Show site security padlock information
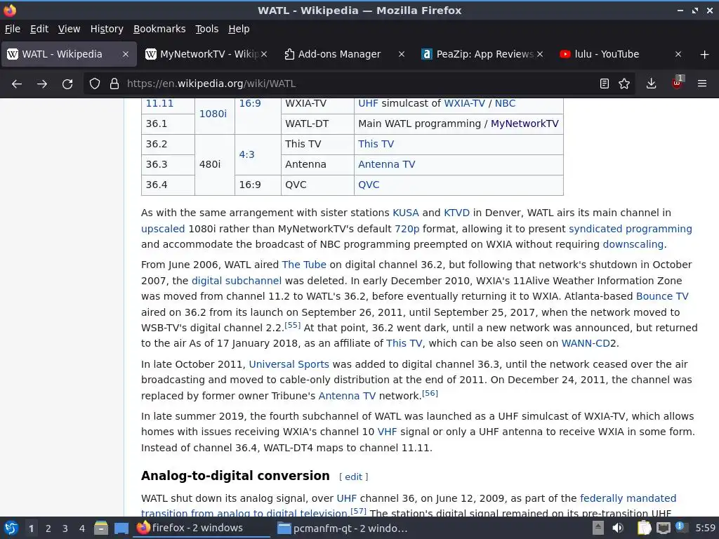Screen dimensions: 719x539 pyautogui.click(x=114, y=84)
